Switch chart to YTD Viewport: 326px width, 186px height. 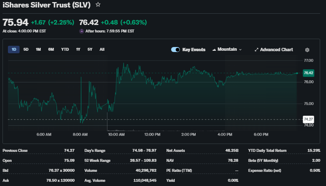coord(65,50)
